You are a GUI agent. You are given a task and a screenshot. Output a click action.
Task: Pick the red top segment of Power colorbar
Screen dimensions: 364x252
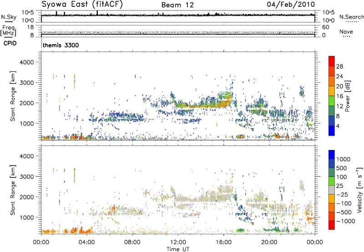(333, 60)
